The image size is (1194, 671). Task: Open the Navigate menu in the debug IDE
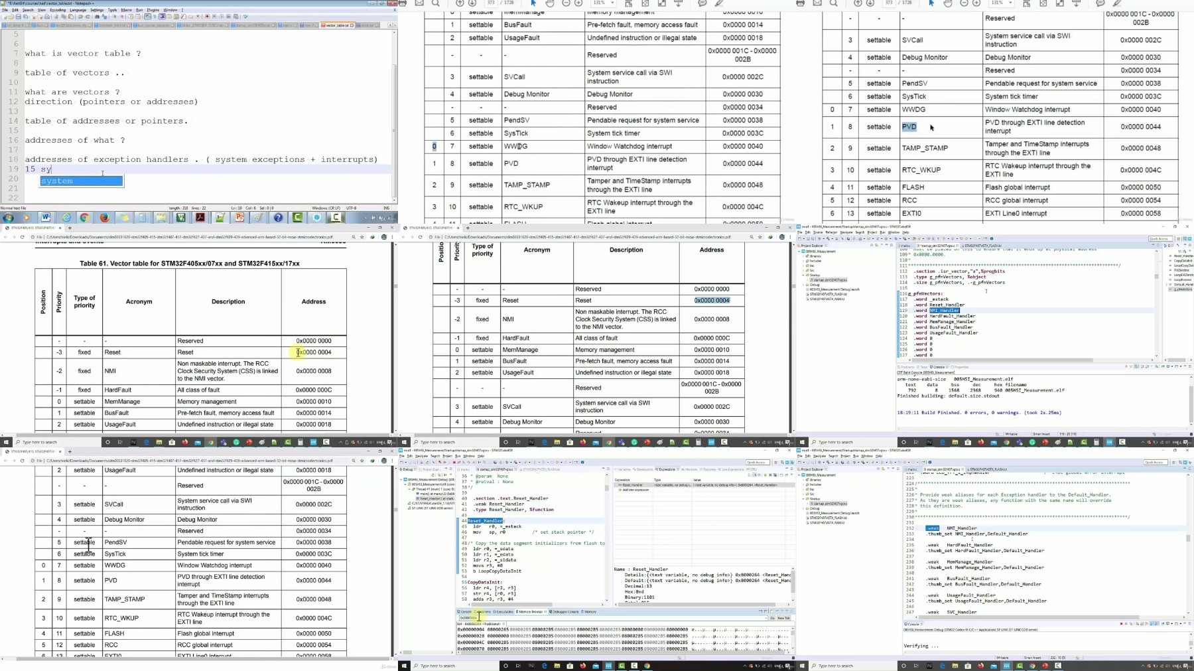421,456
